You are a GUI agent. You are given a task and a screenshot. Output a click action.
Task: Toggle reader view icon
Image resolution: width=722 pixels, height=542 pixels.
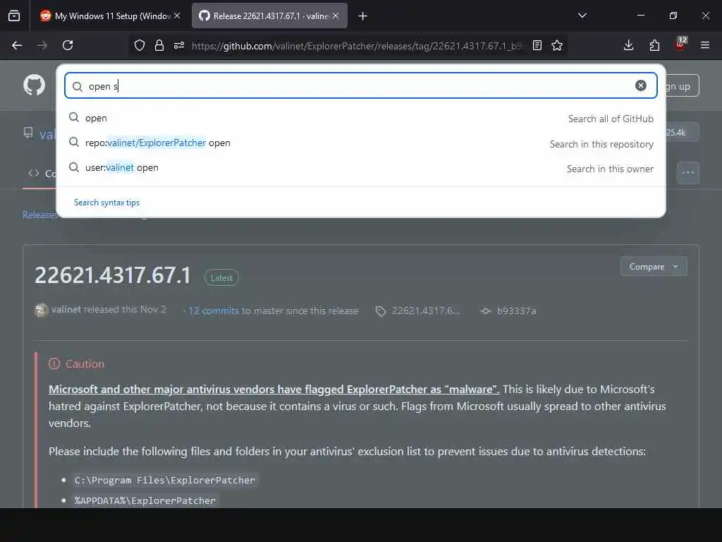point(537,45)
